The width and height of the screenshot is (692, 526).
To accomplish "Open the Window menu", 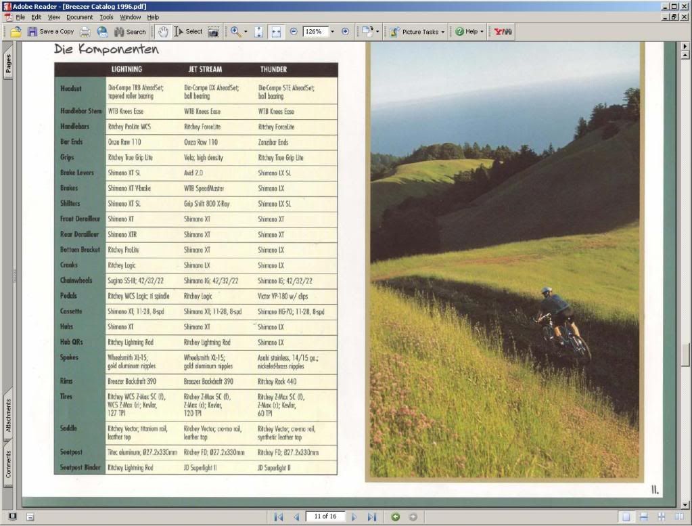I will pos(130,17).
